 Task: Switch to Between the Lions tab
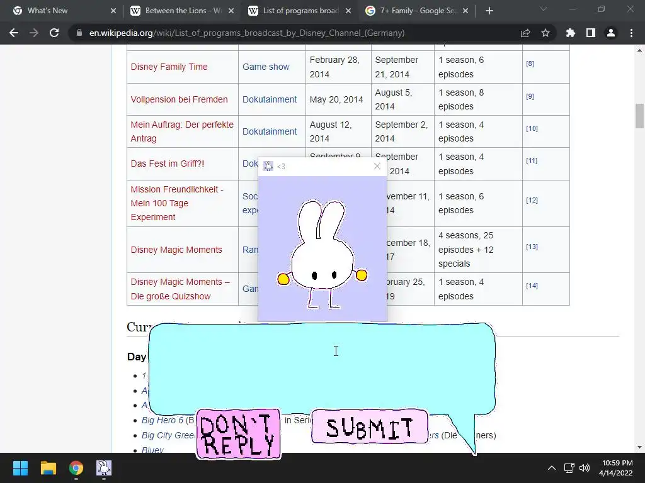[x=181, y=11]
